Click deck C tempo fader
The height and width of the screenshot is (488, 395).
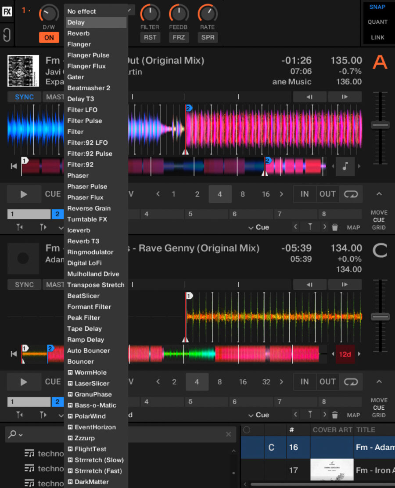click(x=380, y=317)
